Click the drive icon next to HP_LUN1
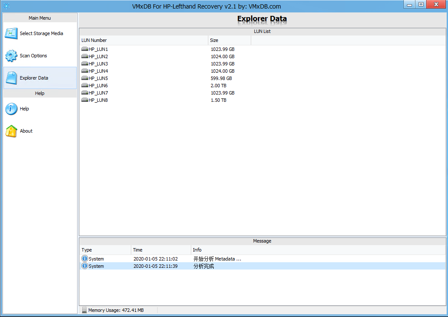 (84, 49)
